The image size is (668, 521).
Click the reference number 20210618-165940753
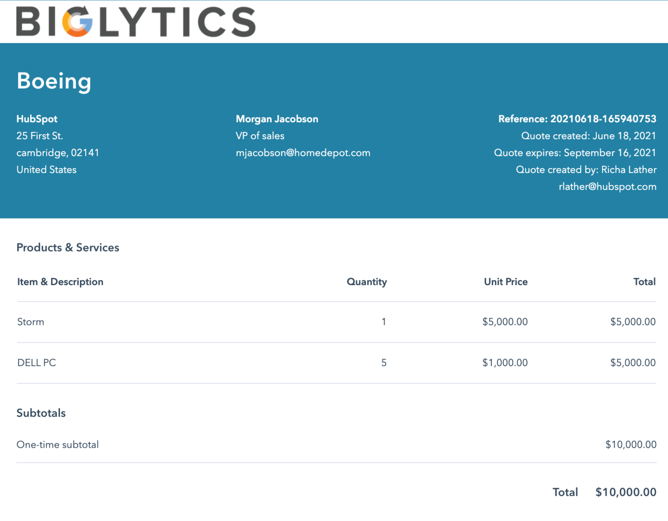click(x=604, y=119)
